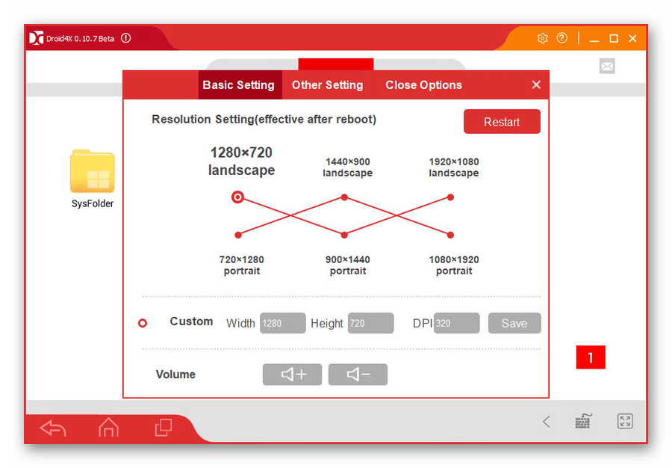
Task: Open the keyboard mapping icon
Action: (583, 422)
